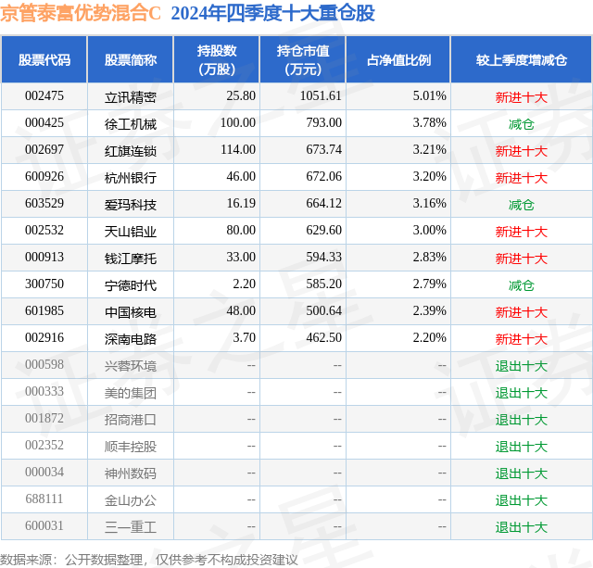Click the 较上季度增减仓 header cell
Screen dimensions: 593x568
coord(521,59)
